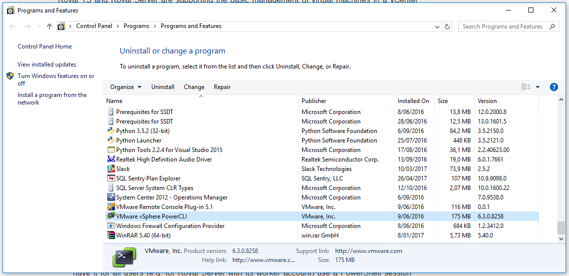This screenshot has width=569, height=276.
Task: Select the Realtek Semiconductor Corp. cell
Action: click(x=340, y=159)
